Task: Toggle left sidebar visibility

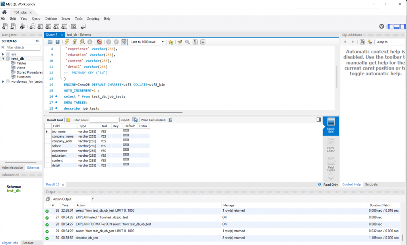Action: [390, 27]
